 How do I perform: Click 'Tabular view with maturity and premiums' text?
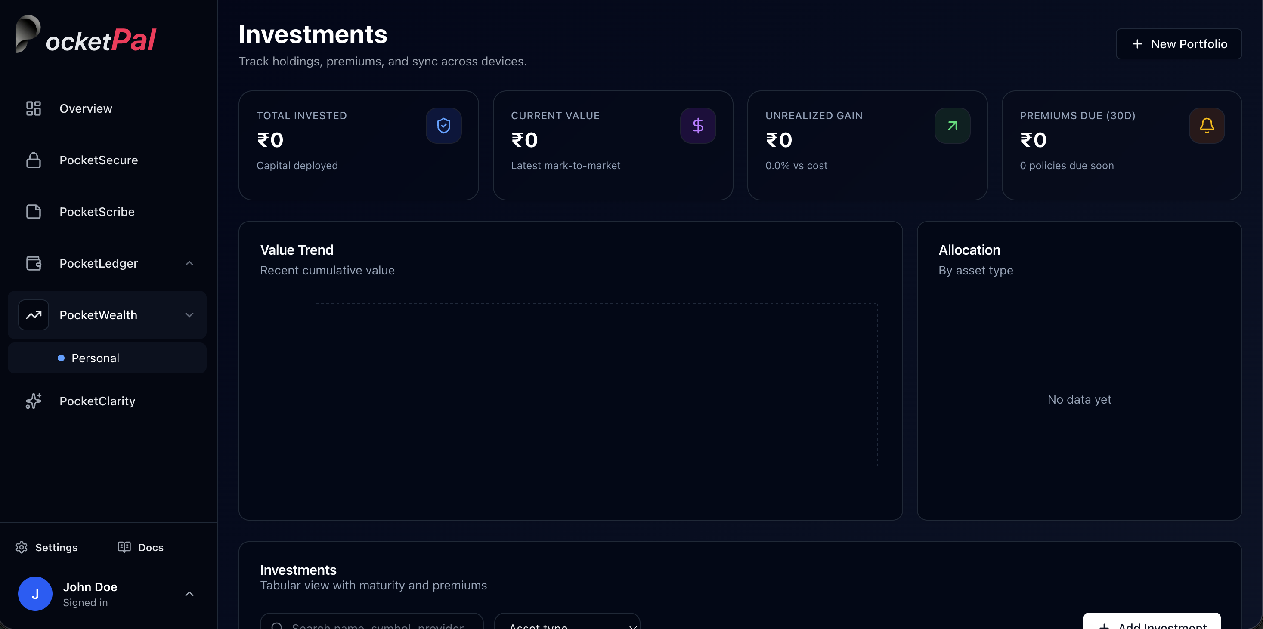[374, 586]
